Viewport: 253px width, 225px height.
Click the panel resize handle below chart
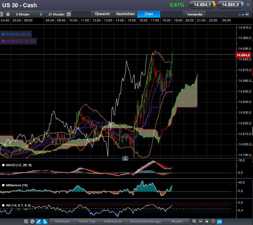[x=125, y=158]
